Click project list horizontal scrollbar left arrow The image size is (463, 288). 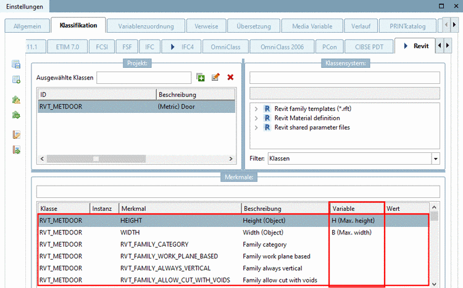click(x=42, y=158)
